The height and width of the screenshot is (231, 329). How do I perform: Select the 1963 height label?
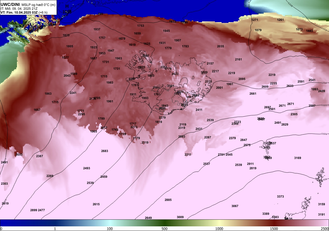point(118,58)
